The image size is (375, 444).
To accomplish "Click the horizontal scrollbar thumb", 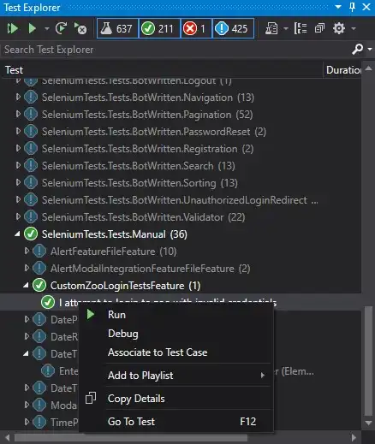I will (x=131, y=437).
